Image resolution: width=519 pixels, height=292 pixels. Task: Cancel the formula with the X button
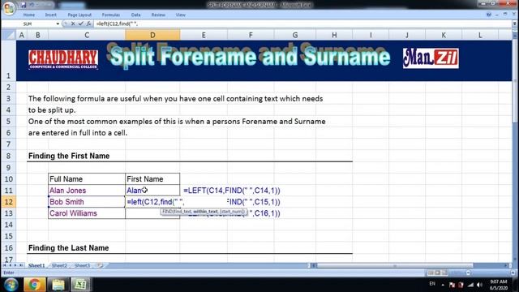(73, 24)
